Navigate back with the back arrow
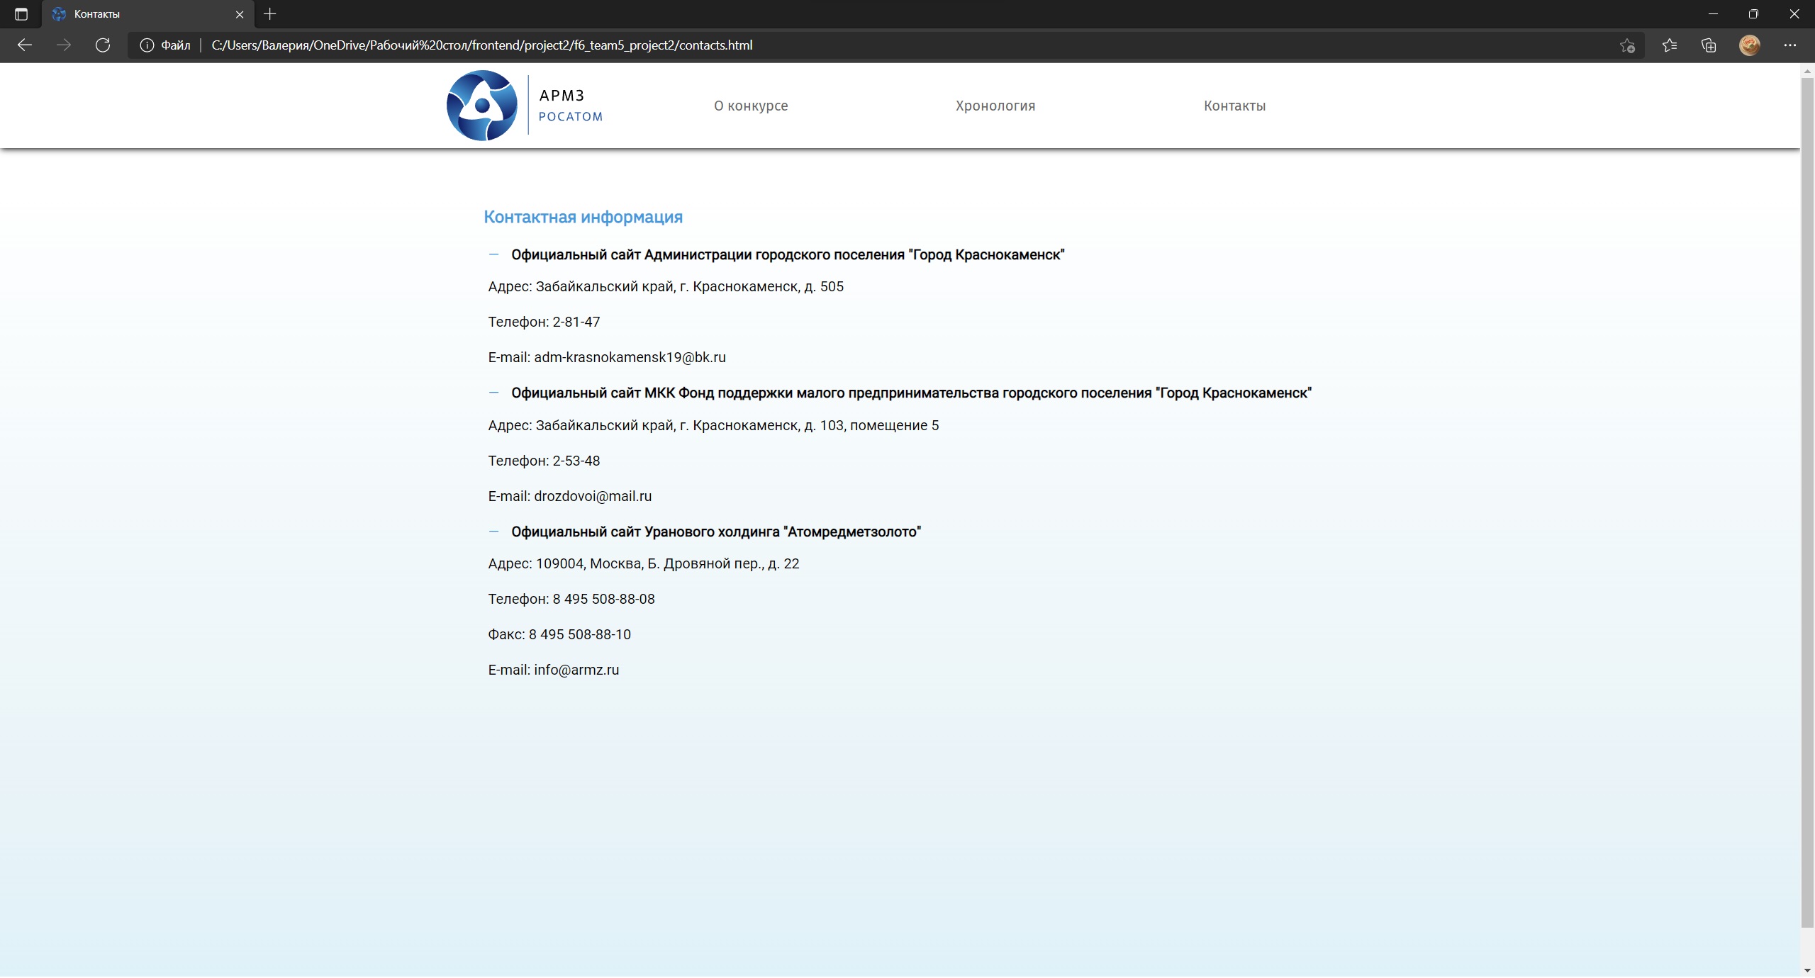 pyautogui.click(x=25, y=45)
